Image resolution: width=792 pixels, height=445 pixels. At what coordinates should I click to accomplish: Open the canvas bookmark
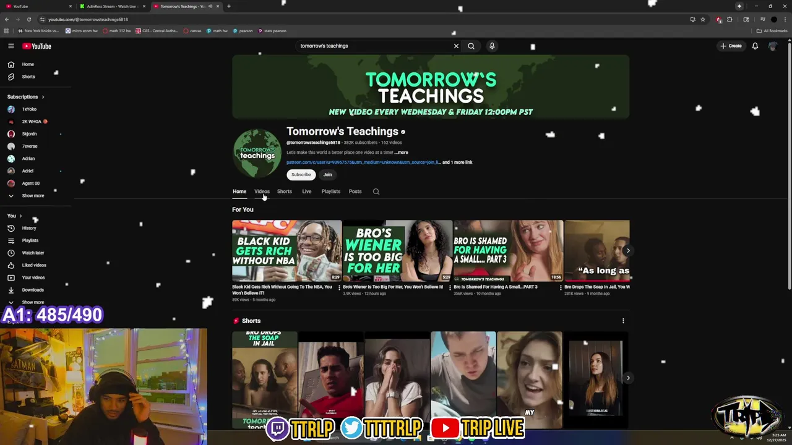click(192, 31)
